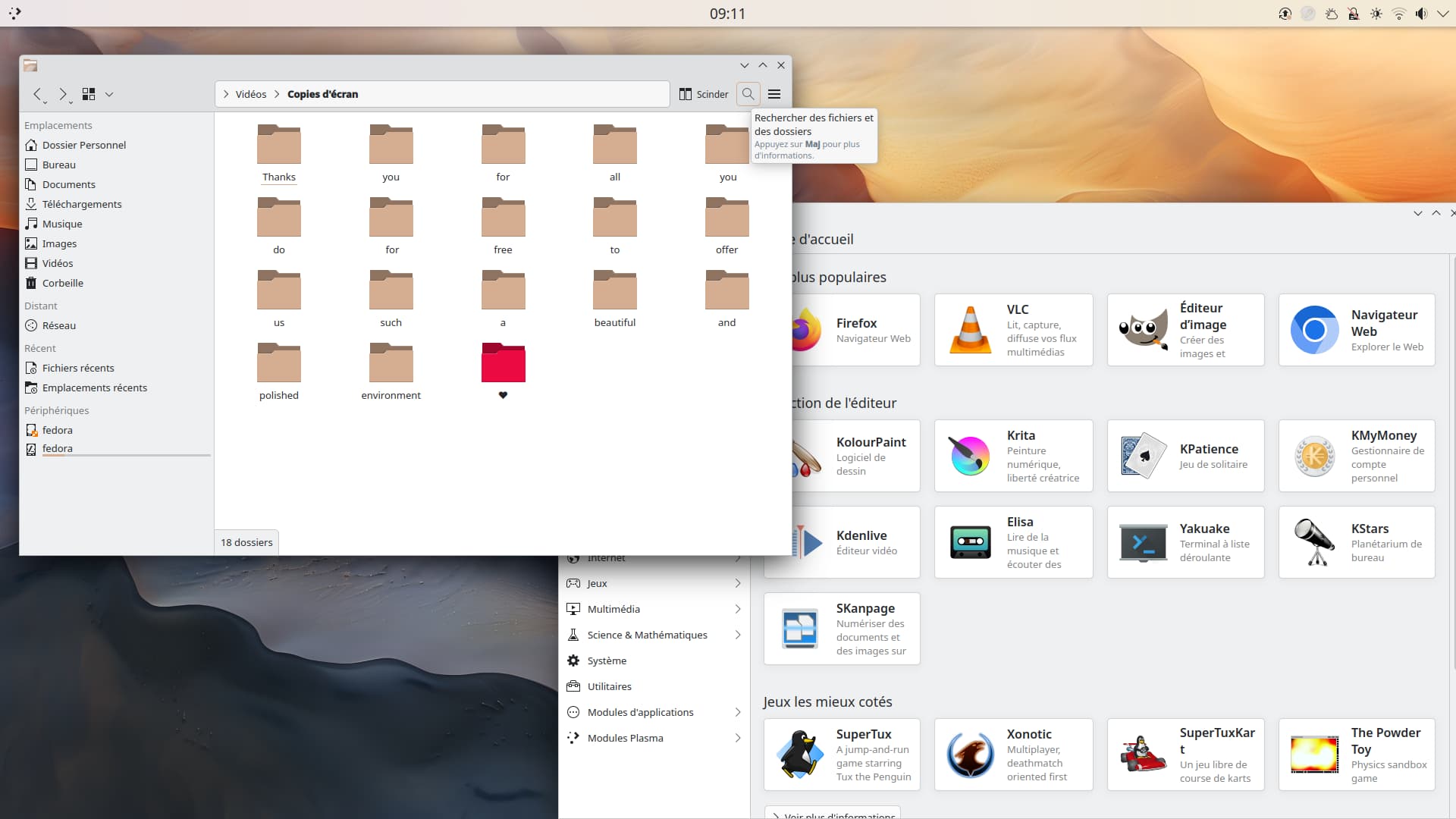1456x819 pixels.
Task: Open the Dolphin hamburger menu
Action: click(774, 94)
